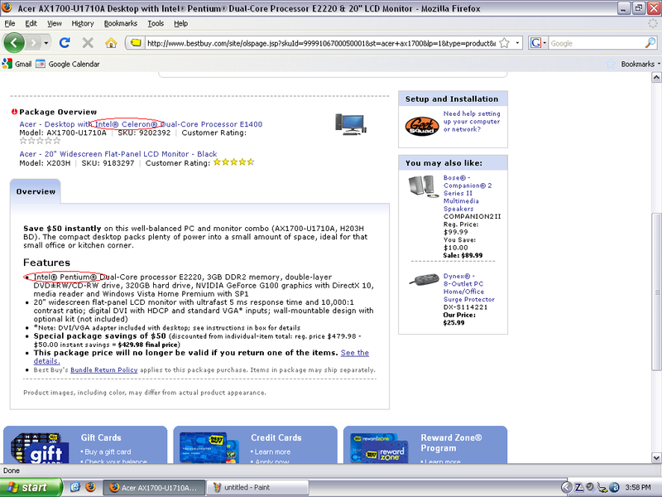Click the Dynex surge protector image

[x=425, y=280]
